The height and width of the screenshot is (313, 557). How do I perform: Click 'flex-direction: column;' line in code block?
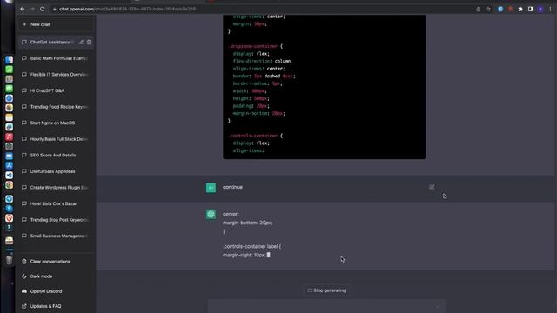click(x=263, y=61)
